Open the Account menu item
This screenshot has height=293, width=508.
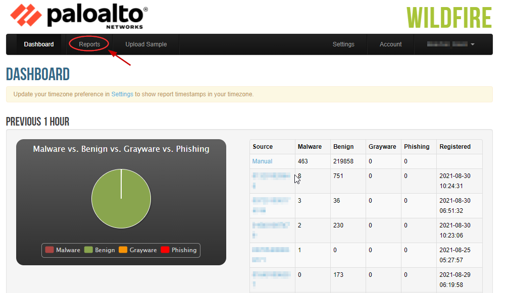tap(391, 44)
